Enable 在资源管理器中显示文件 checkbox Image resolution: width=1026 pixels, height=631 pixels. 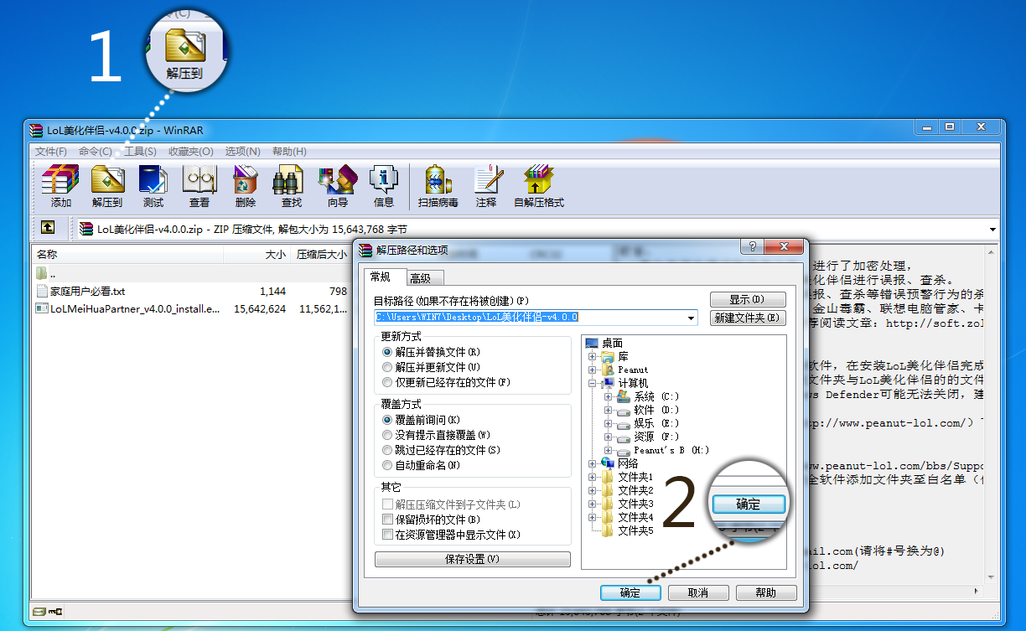pyautogui.click(x=387, y=535)
